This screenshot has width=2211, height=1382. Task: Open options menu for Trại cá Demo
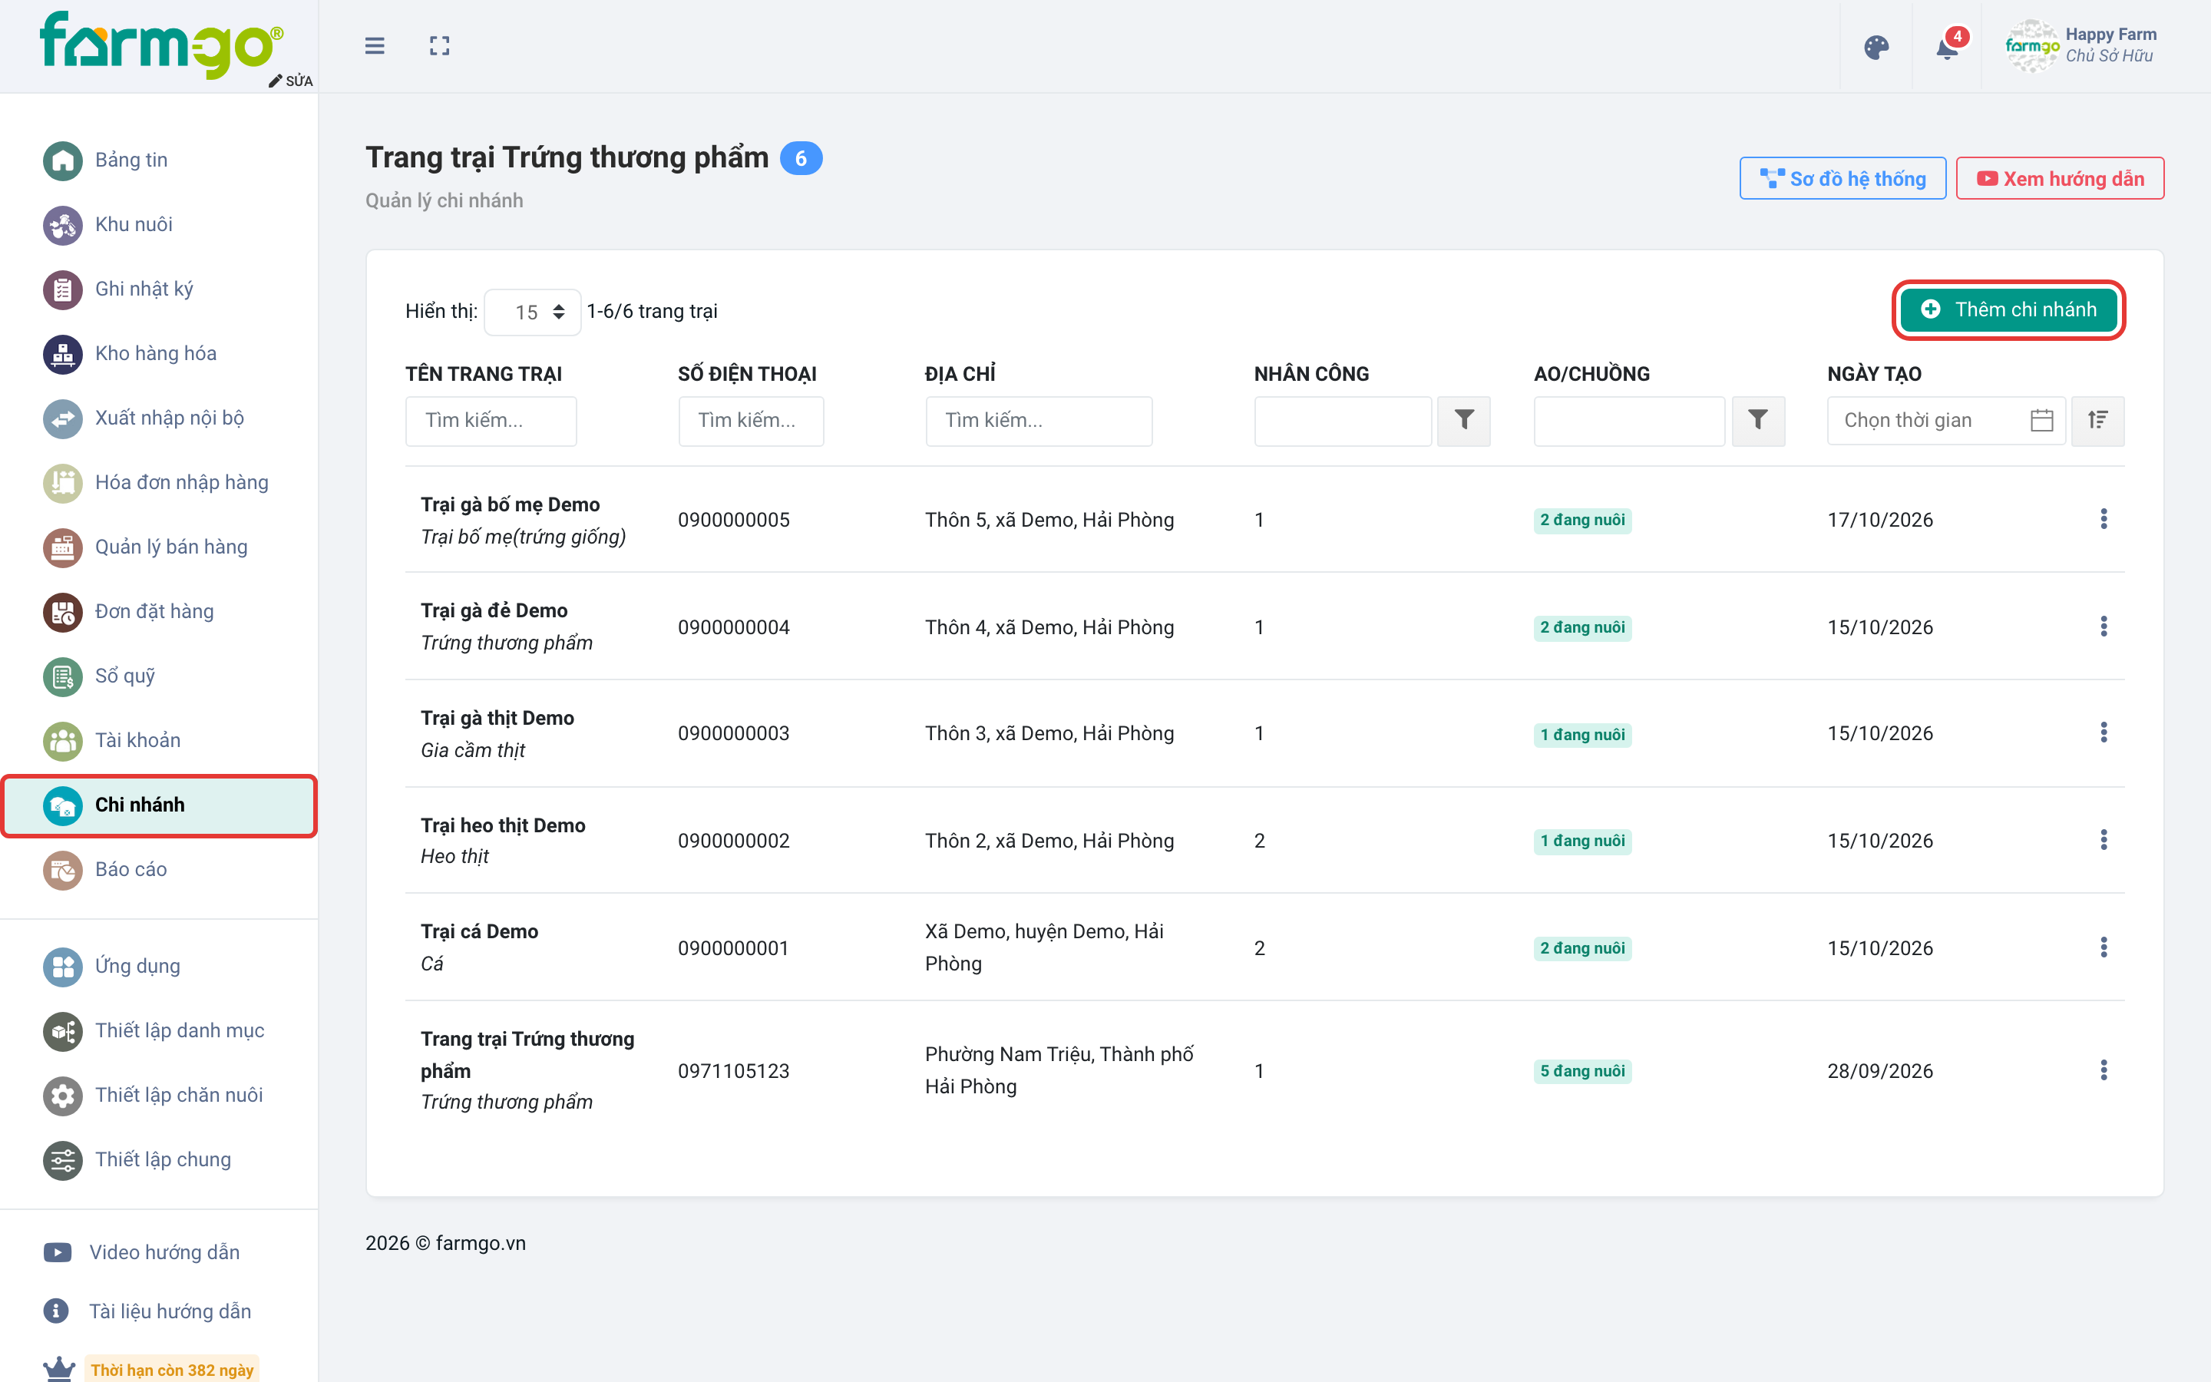pos(2104,947)
